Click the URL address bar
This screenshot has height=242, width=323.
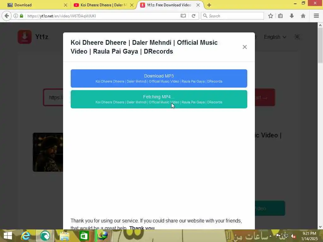[x=103, y=16]
